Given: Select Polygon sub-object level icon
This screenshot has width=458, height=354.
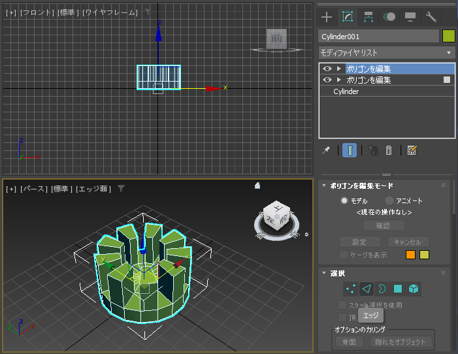Looking at the screenshot, I should [x=398, y=289].
